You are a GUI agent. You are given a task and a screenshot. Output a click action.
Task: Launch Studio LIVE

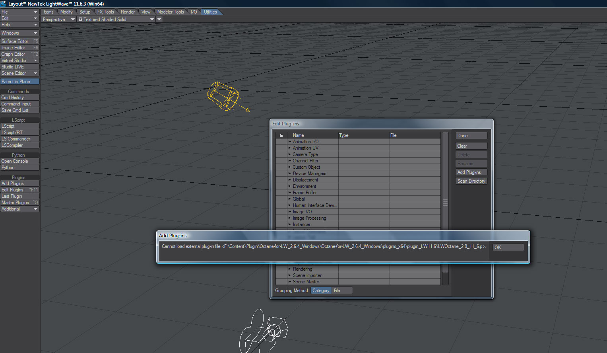pyautogui.click(x=19, y=67)
